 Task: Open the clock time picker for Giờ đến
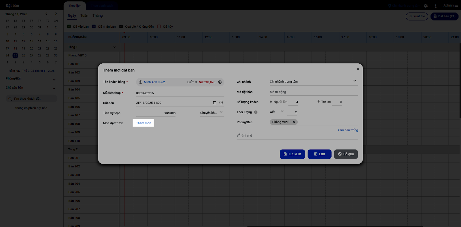(221, 103)
